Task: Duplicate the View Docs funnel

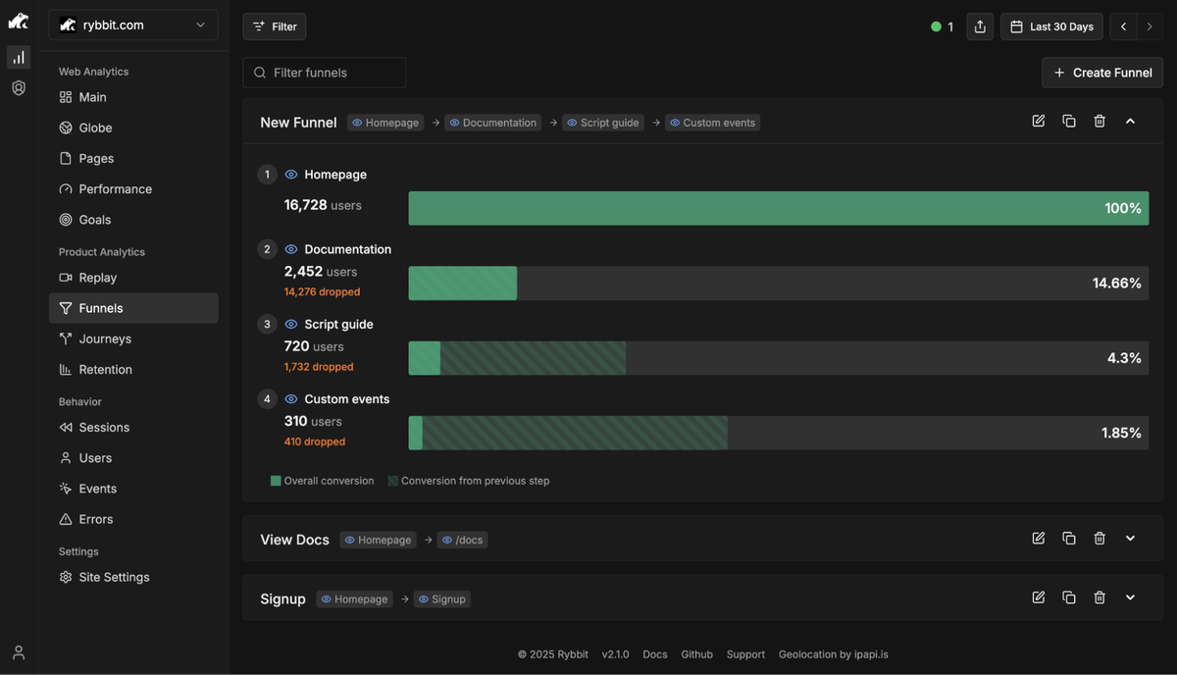Action: (x=1068, y=538)
